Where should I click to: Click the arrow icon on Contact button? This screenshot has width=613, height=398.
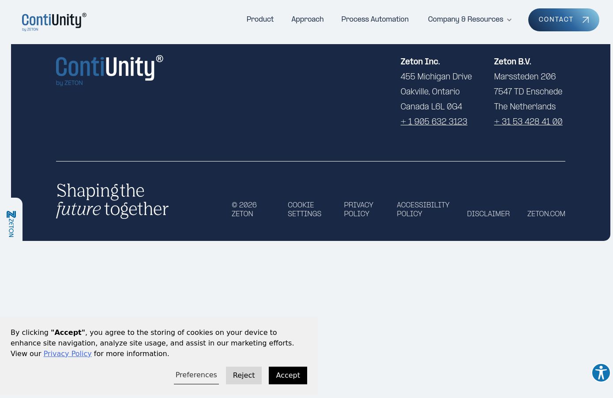click(x=586, y=20)
